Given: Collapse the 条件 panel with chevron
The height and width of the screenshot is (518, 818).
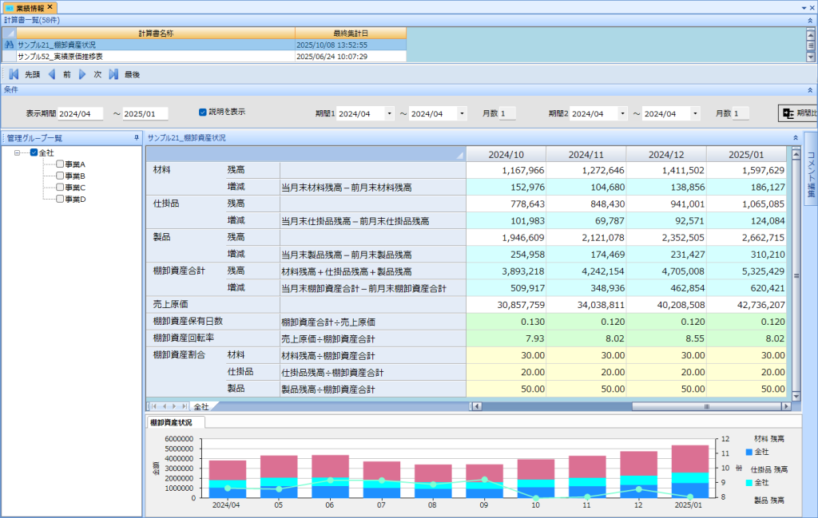Looking at the screenshot, I should (810, 90).
